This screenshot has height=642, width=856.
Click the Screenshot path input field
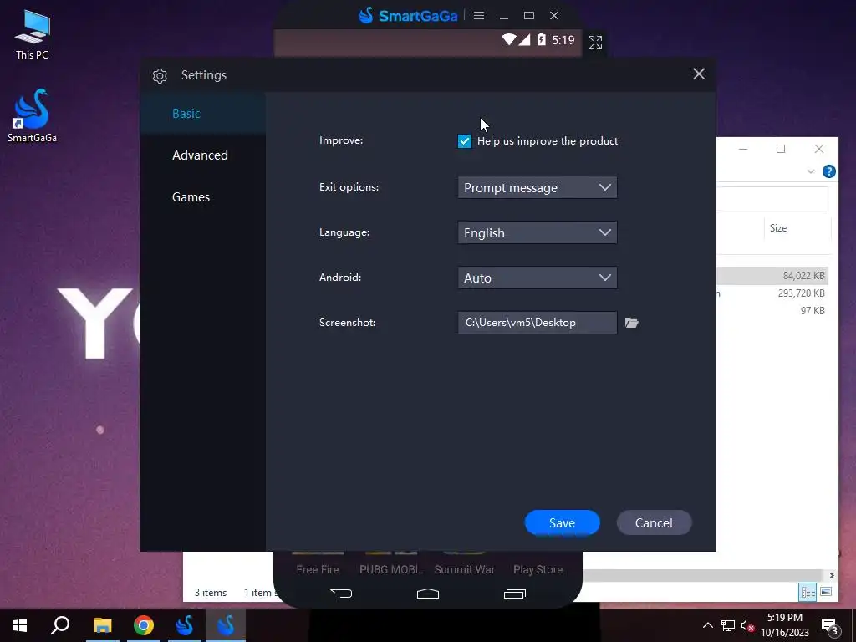pyautogui.click(x=538, y=323)
